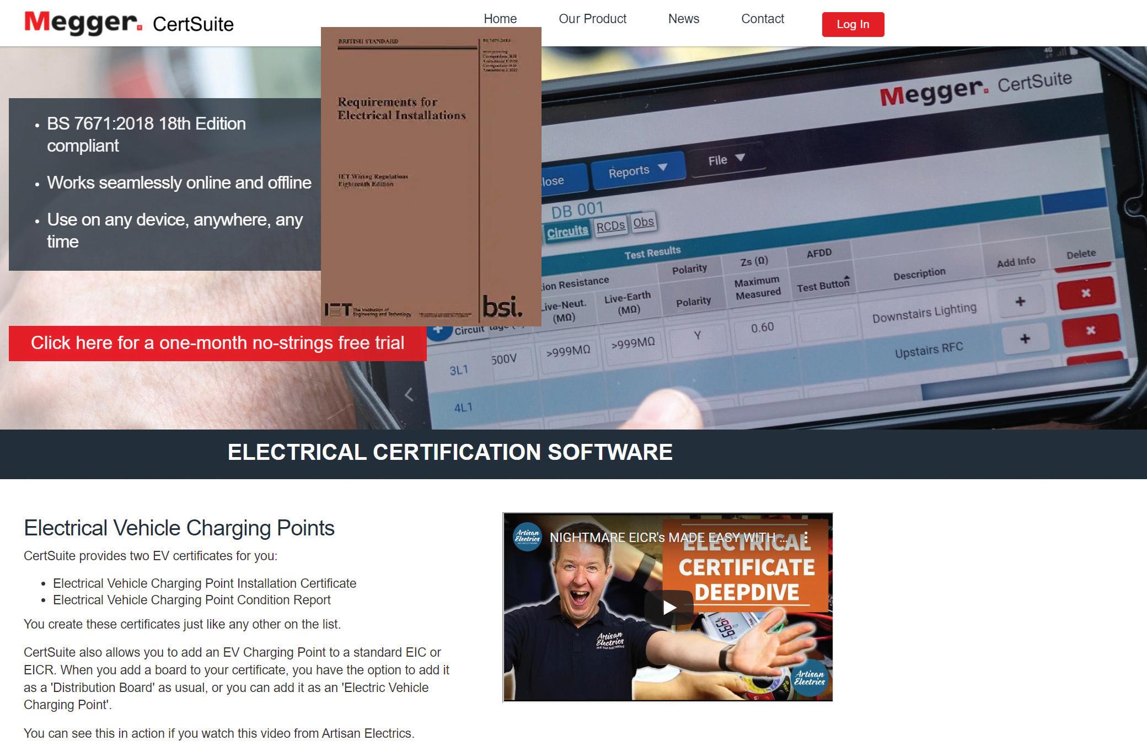
Task: Click the Artisan Electrics channel avatar
Action: (x=527, y=537)
